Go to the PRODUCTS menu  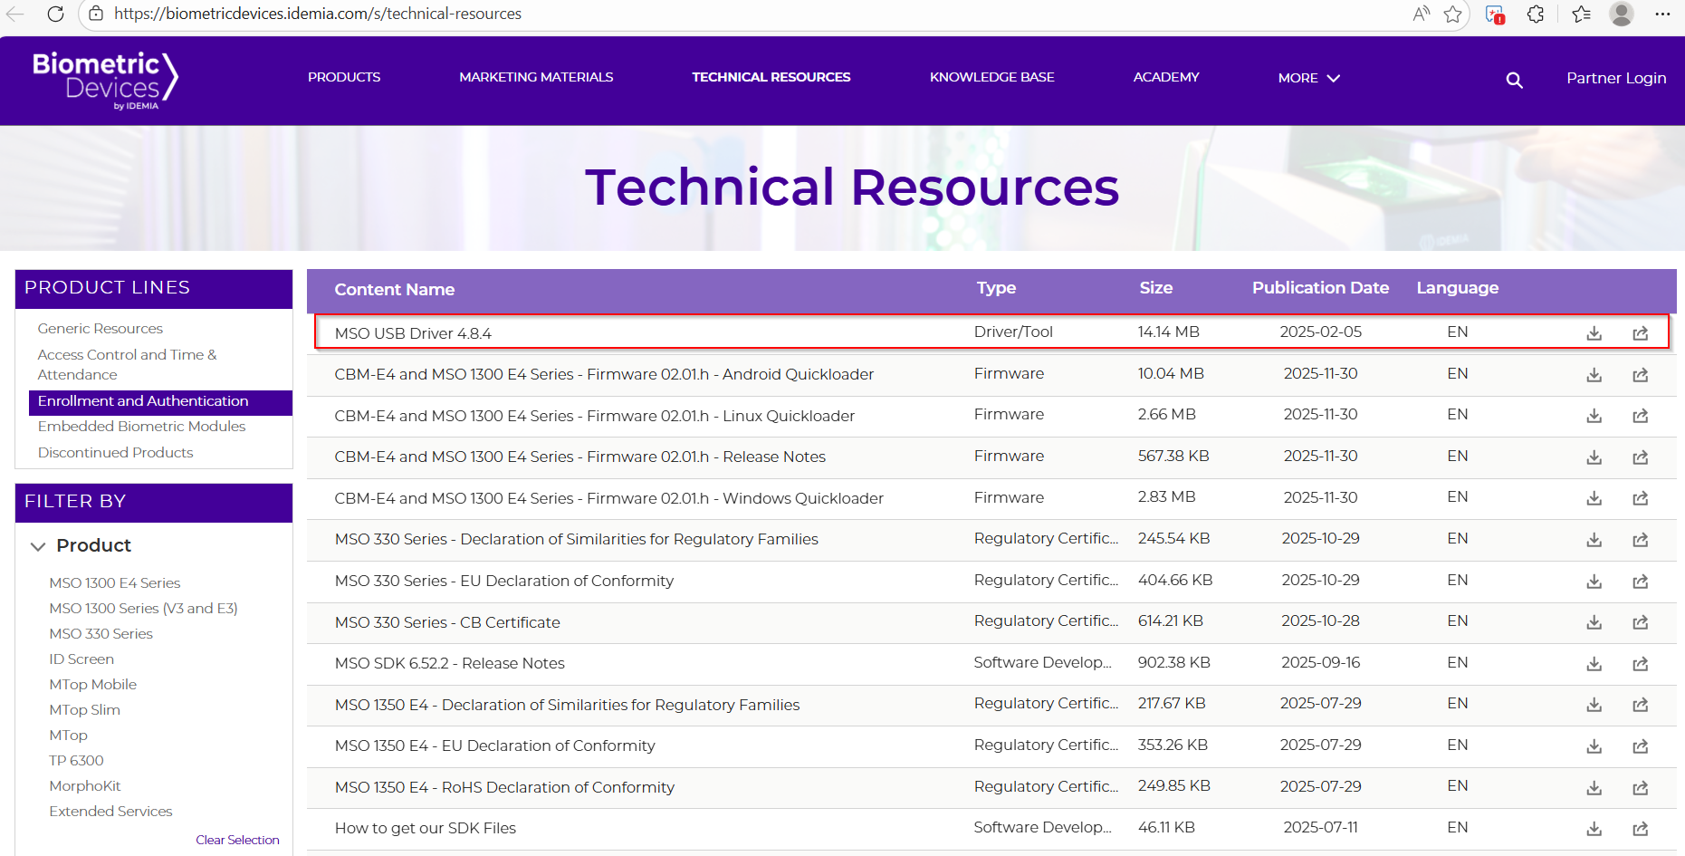[344, 77]
